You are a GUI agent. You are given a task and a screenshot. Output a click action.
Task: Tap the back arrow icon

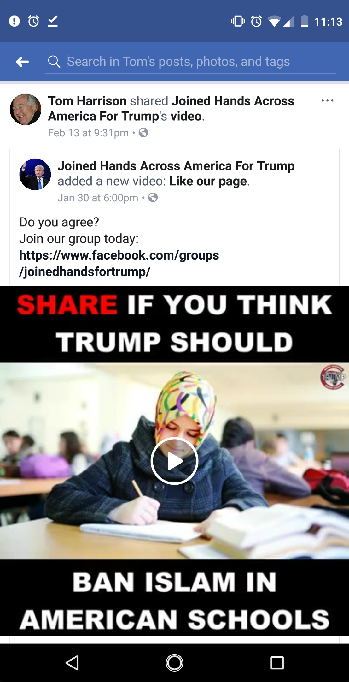point(22,62)
